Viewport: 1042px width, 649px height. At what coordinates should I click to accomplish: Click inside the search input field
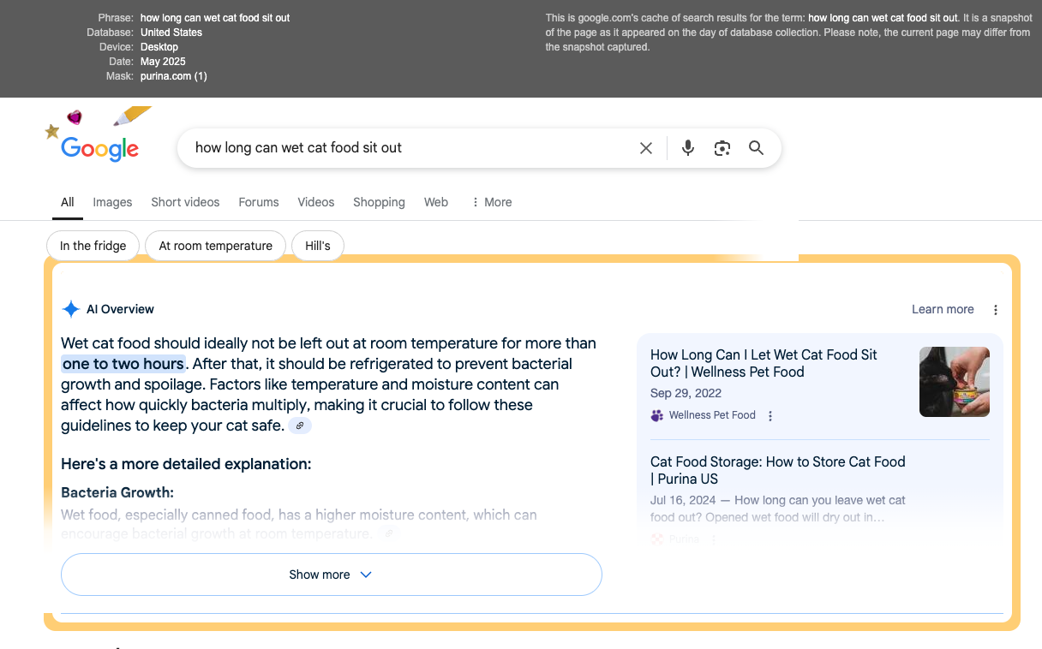[386, 147]
